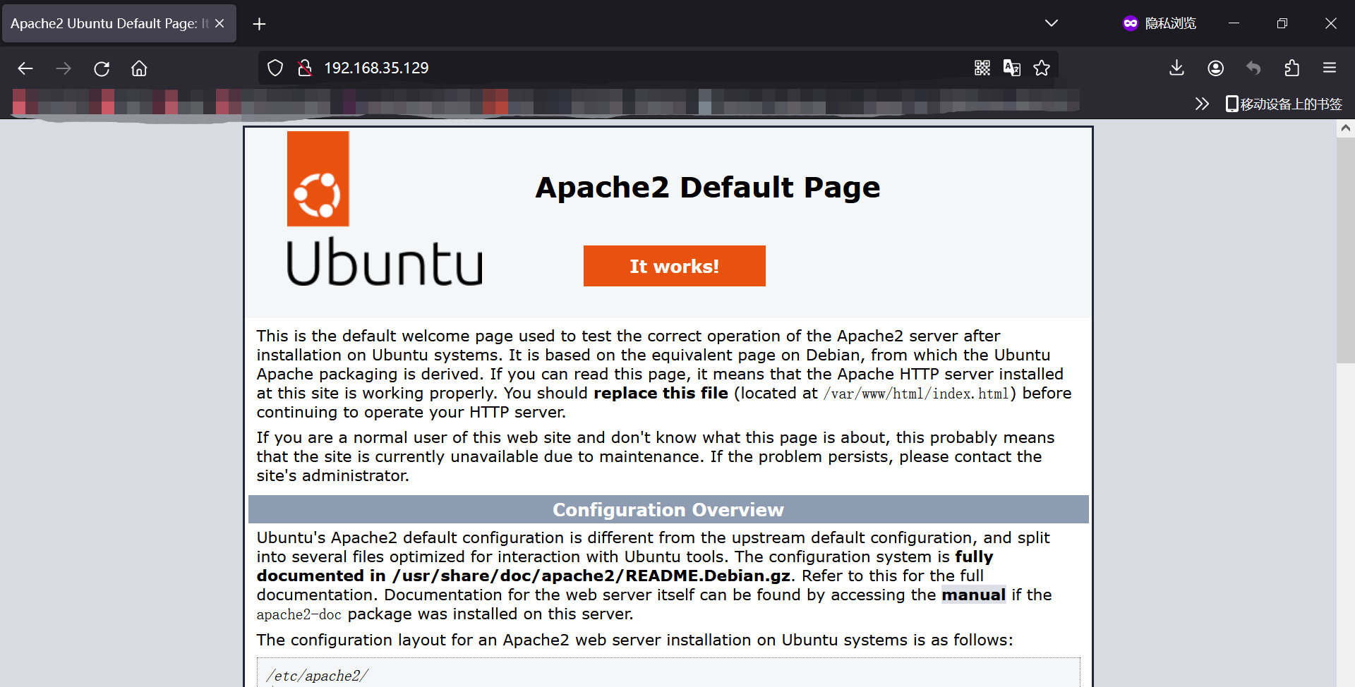Reload the current page
Viewport: 1355px width, 687px height.
(x=102, y=68)
